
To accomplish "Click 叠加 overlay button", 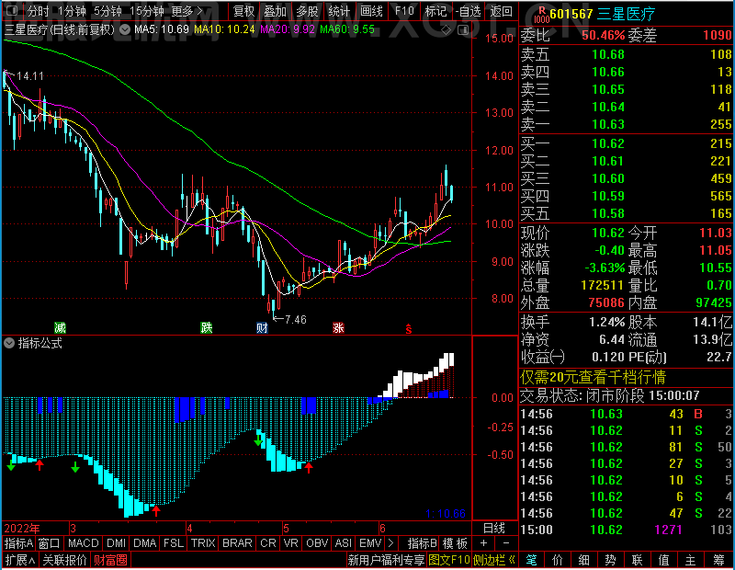I will 275,11.
